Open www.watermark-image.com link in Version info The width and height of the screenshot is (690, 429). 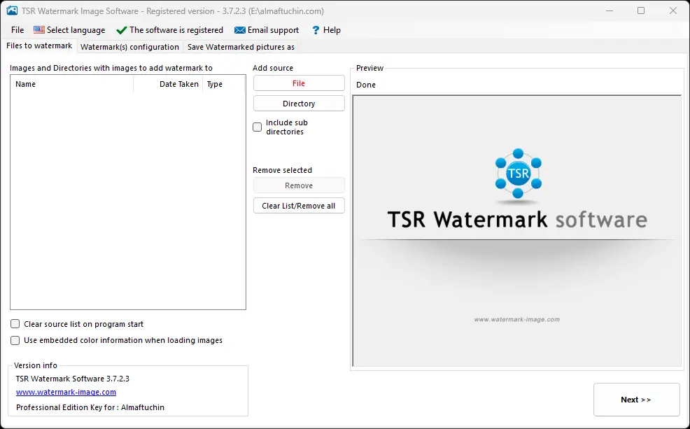[x=66, y=392]
